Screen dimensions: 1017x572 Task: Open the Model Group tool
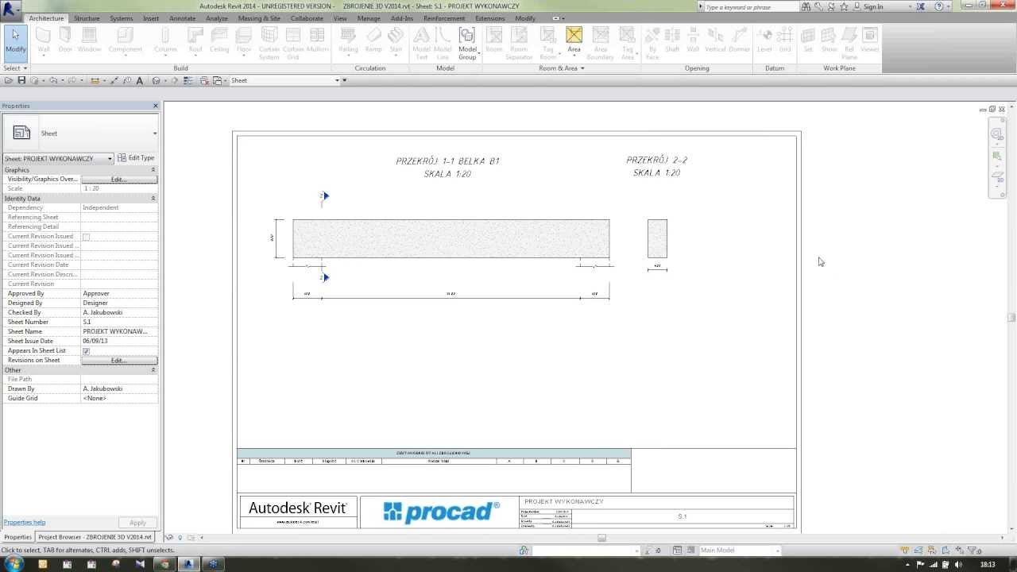point(467,44)
